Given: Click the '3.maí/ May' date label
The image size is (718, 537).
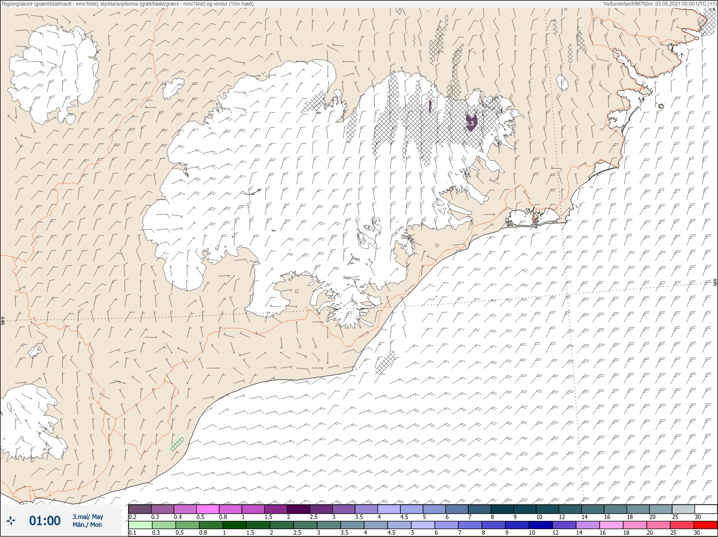Looking at the screenshot, I should click(x=88, y=517).
